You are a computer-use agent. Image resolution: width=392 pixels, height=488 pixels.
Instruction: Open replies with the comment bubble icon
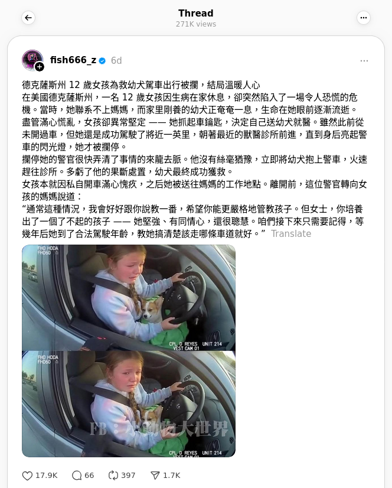pyautogui.click(x=77, y=476)
